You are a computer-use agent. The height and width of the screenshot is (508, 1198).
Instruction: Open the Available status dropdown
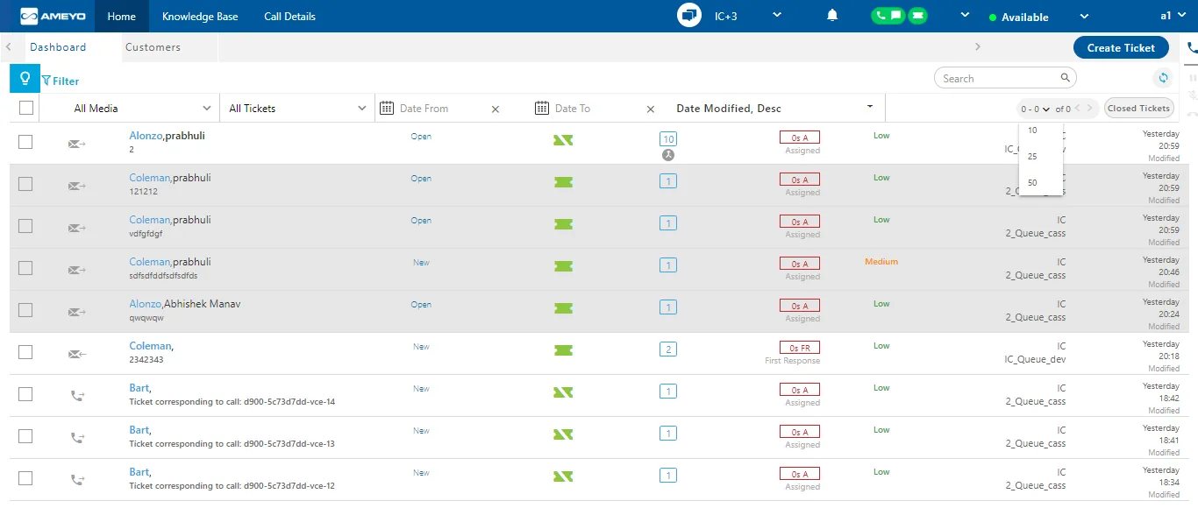(1084, 17)
